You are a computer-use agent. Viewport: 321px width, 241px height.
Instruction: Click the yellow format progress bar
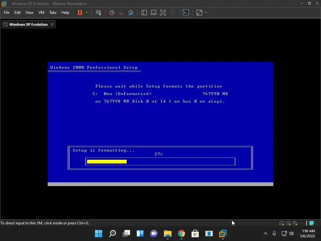[107, 162]
